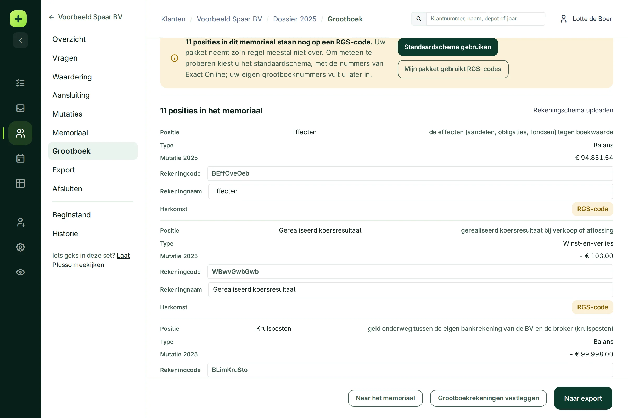Screen dimensions: 628x418
Task: Click the search magnifier icon
Action: coord(419,19)
